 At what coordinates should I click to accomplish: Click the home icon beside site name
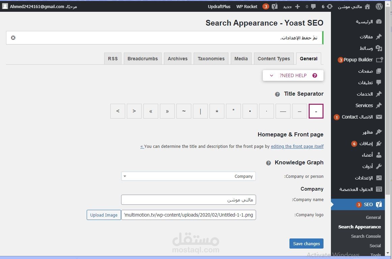pyautogui.click(x=367, y=6)
